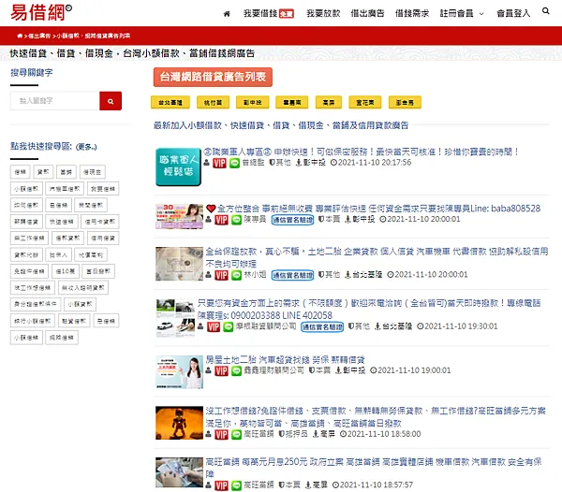The width and height of the screenshot is (562, 492).
Task: Click the LINE icon in the 18:58:00 listing
Action: [236, 434]
